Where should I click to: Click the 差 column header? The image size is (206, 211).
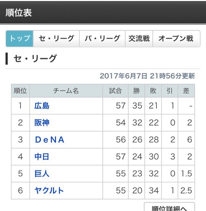pos(186,91)
